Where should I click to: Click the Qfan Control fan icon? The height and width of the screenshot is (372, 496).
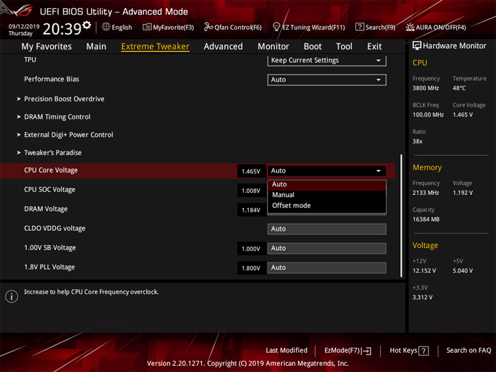(208, 27)
